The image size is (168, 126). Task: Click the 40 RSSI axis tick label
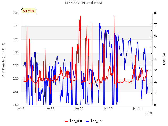click(156, 59)
